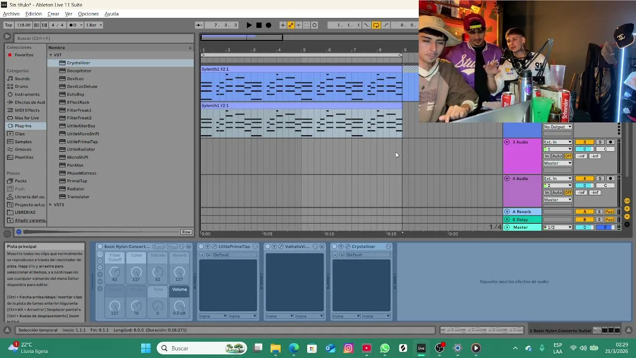Open the Crear menu

click(53, 14)
